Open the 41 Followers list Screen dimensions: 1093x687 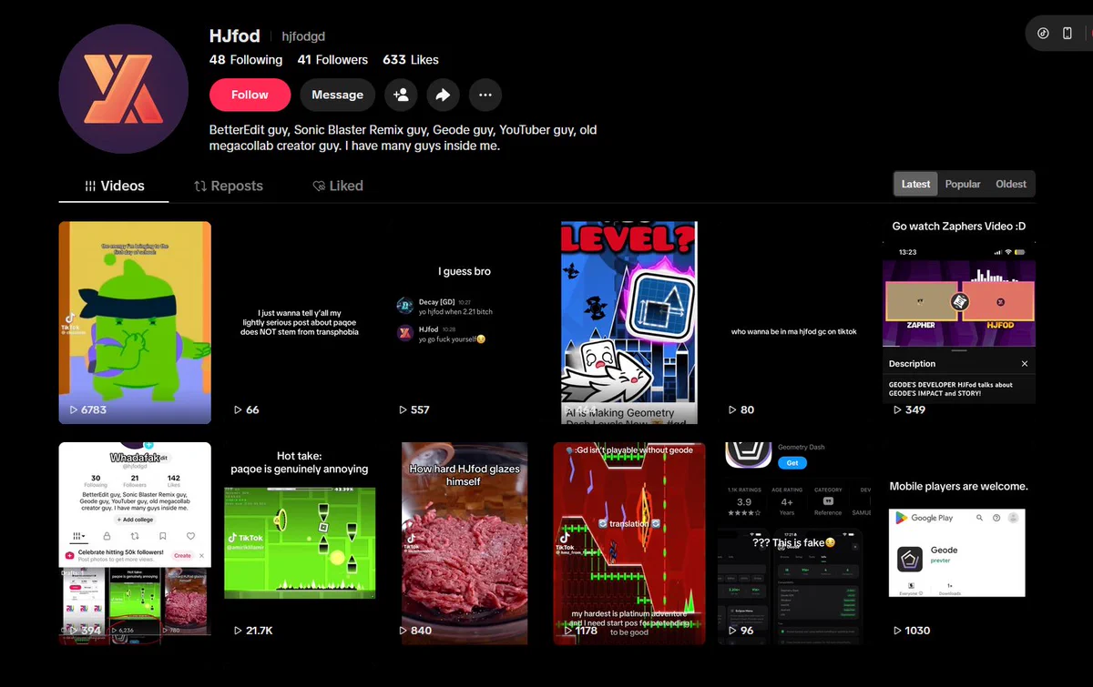pos(332,60)
